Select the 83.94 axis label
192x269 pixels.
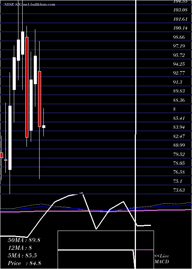point(179,127)
